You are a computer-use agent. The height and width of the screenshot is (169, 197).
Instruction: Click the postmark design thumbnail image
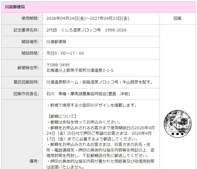[178, 124]
